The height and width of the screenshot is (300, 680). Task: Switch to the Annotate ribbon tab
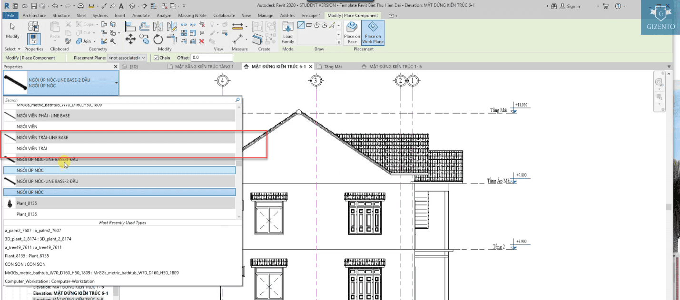(141, 15)
